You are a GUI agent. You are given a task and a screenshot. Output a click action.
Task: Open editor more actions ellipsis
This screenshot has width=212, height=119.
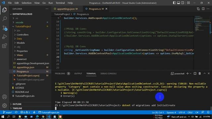[208, 9]
